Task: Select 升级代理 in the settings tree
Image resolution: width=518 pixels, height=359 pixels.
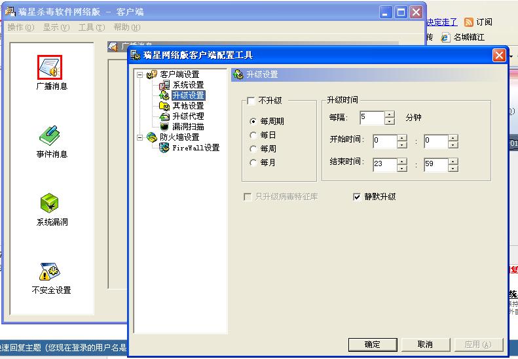Action: [x=189, y=116]
